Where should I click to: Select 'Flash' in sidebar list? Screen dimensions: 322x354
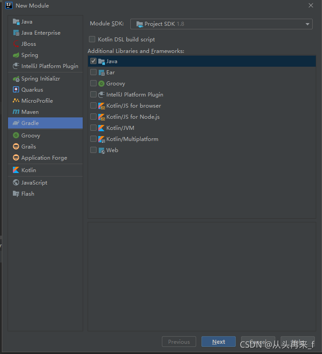coord(45,194)
